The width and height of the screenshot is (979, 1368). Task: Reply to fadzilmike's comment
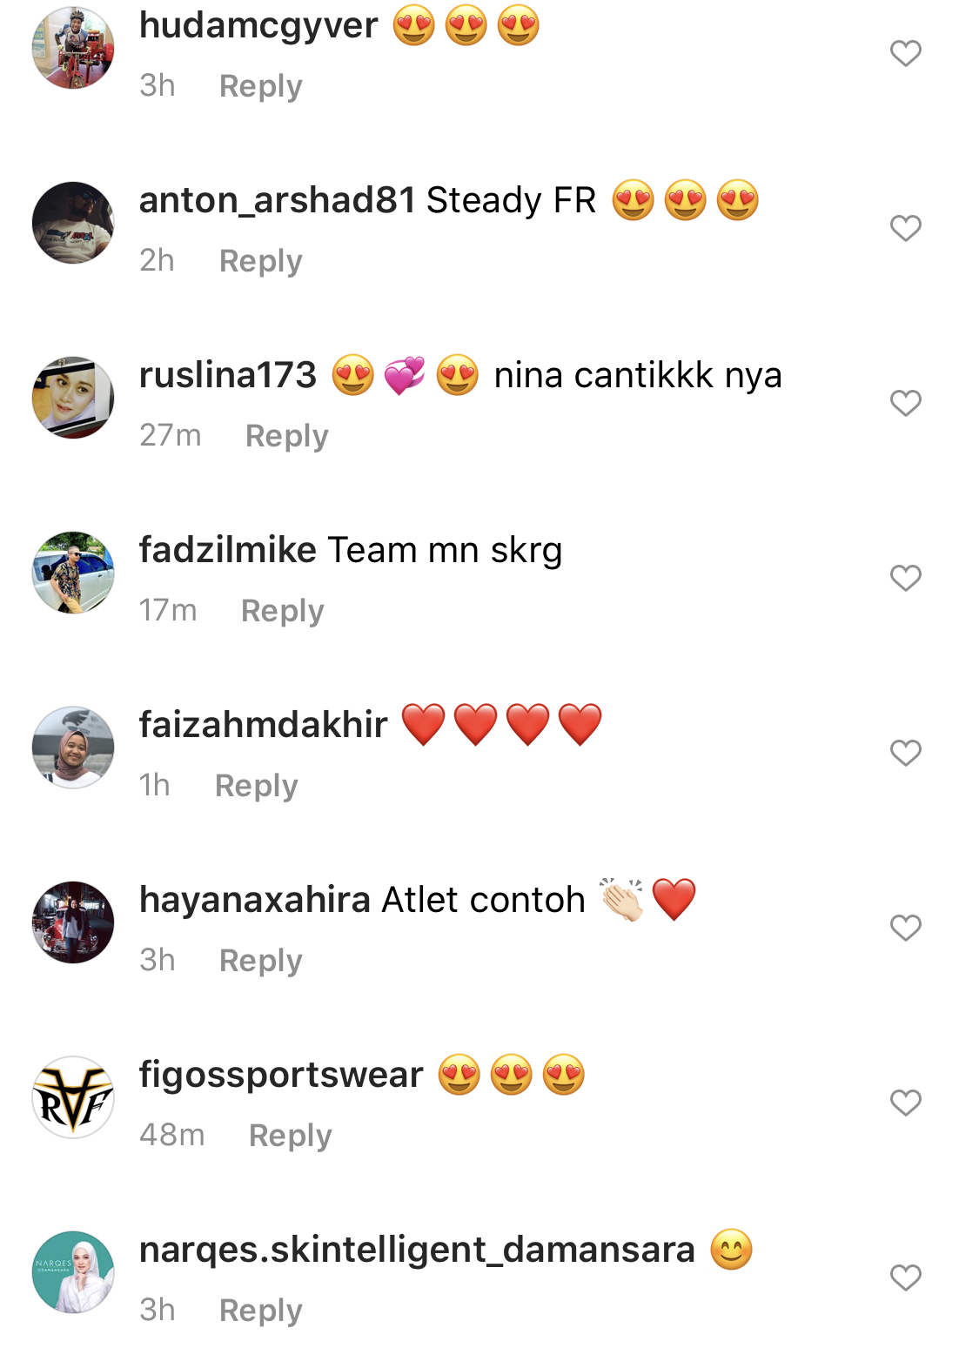282,611
